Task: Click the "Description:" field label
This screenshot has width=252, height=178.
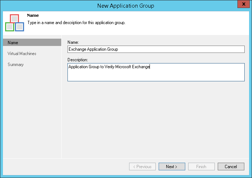Action: click(78, 60)
